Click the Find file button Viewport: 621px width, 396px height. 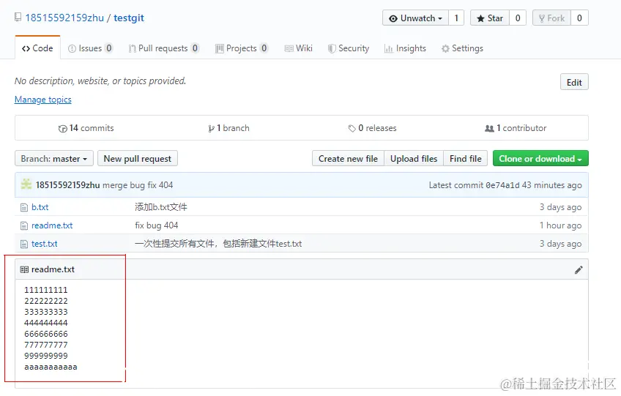click(x=465, y=158)
